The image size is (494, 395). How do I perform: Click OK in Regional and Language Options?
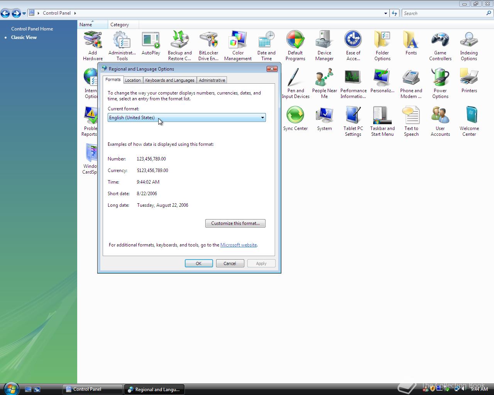click(199, 263)
